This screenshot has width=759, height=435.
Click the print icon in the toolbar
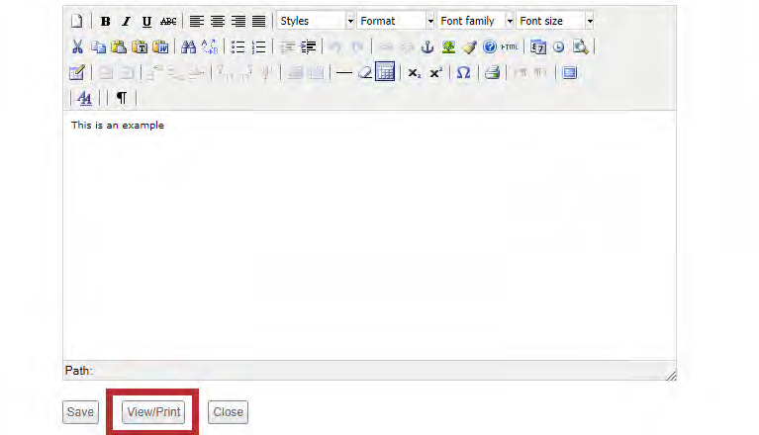point(492,72)
